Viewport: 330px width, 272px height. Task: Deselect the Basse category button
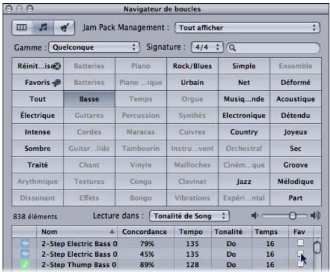89,99
